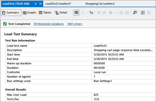
Task: Click the gear options icon
Action: 111,13
